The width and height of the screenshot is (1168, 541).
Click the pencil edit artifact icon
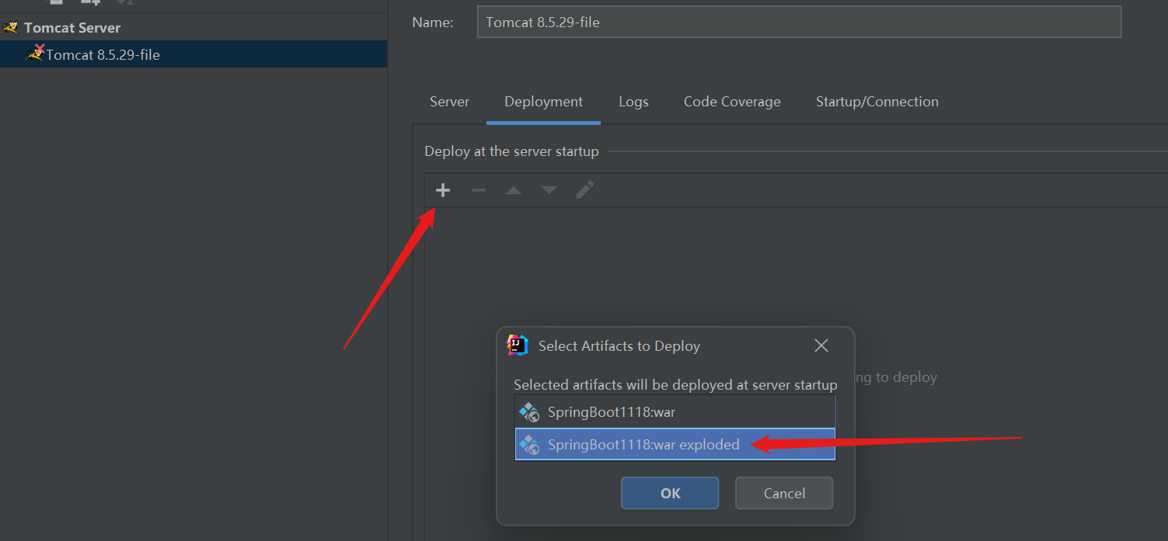pyautogui.click(x=585, y=189)
